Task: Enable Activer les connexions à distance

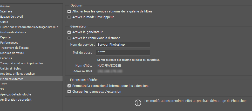Action: coord(69,38)
